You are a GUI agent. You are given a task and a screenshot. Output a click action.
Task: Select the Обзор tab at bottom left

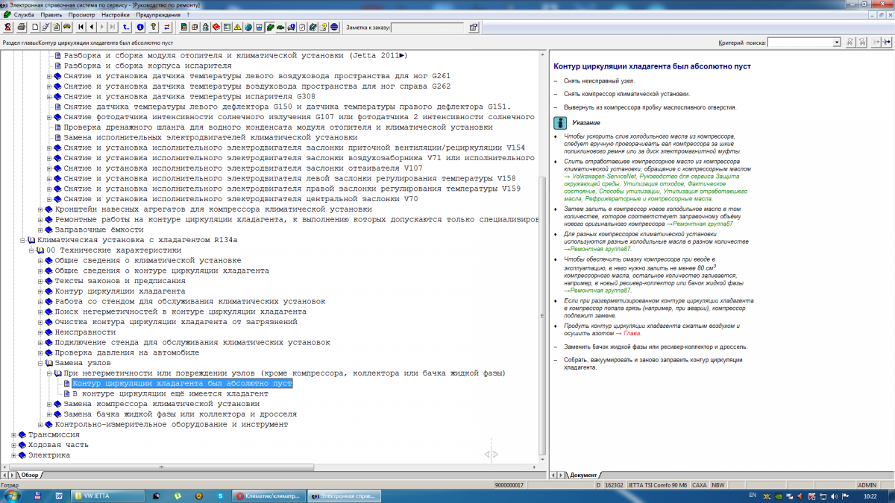(30, 475)
